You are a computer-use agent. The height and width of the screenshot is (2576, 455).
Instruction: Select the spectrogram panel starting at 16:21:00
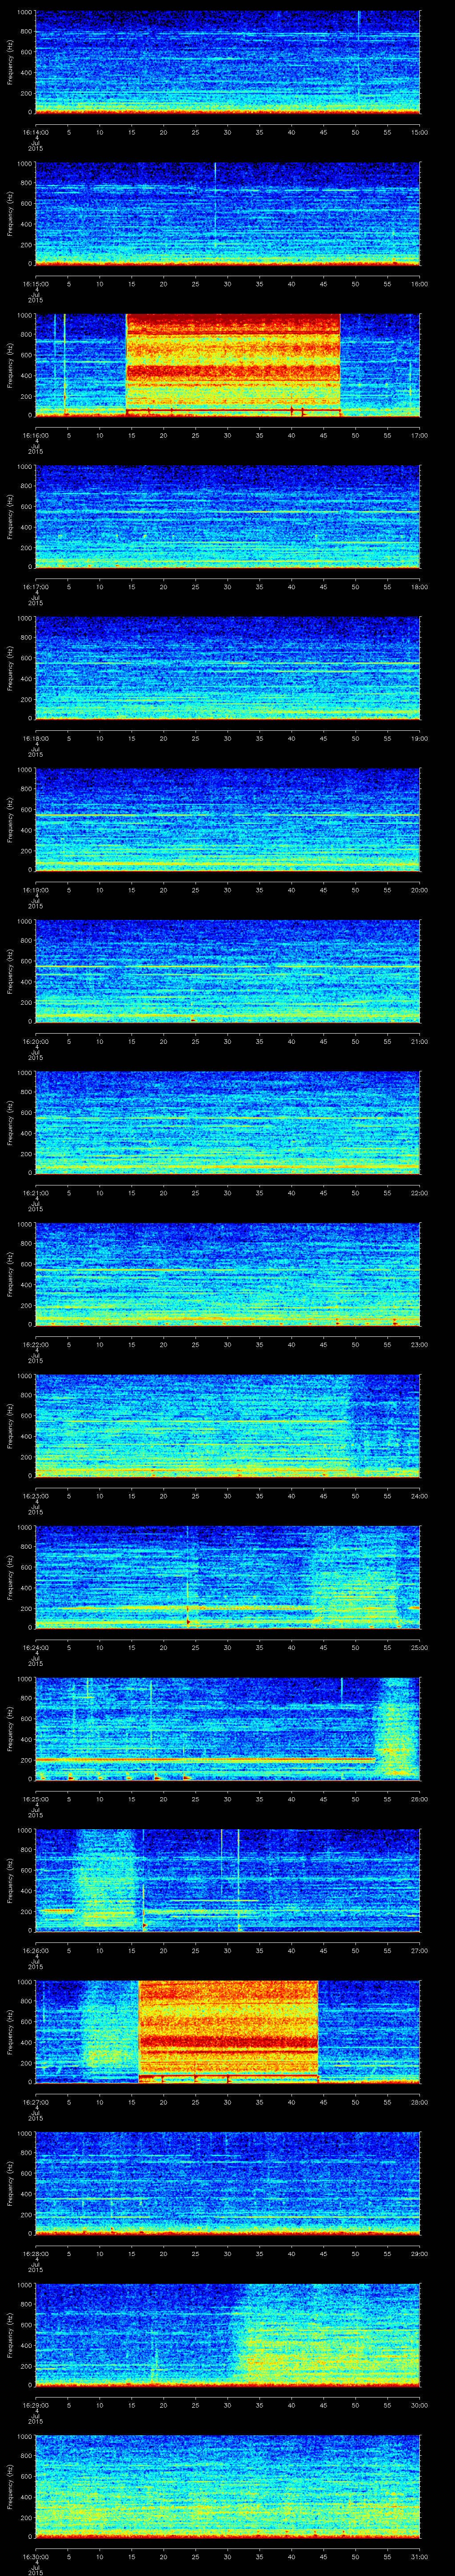point(227,1122)
